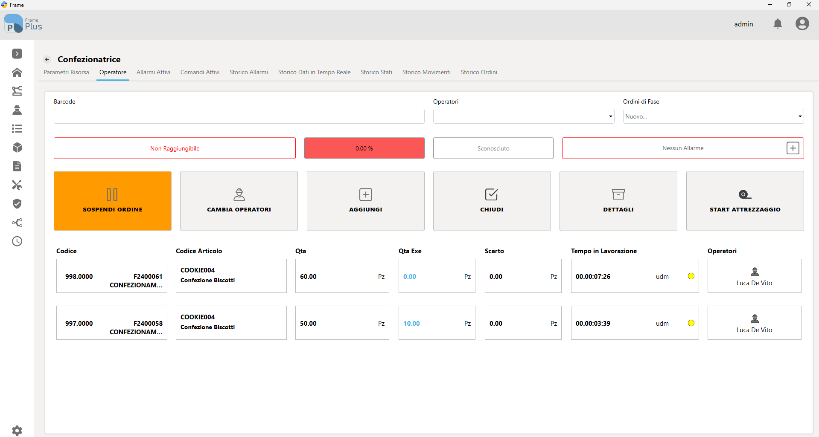This screenshot has width=819, height=437.
Task: Click the Sconosciuto status box
Action: point(493,148)
